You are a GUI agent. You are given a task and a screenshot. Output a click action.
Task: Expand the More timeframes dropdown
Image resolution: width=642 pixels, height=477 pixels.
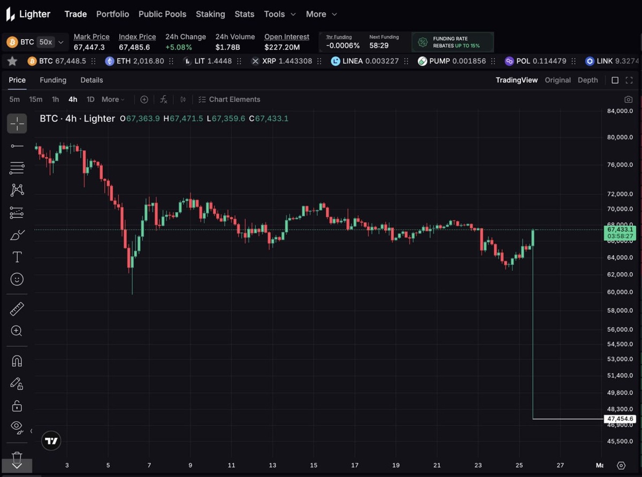[113, 99]
